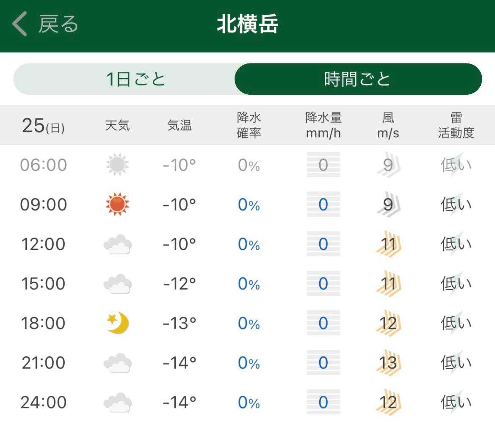Screen dimensions: 495x422
Task: Click the -12° temperature at 15:00
Action: 180,284
